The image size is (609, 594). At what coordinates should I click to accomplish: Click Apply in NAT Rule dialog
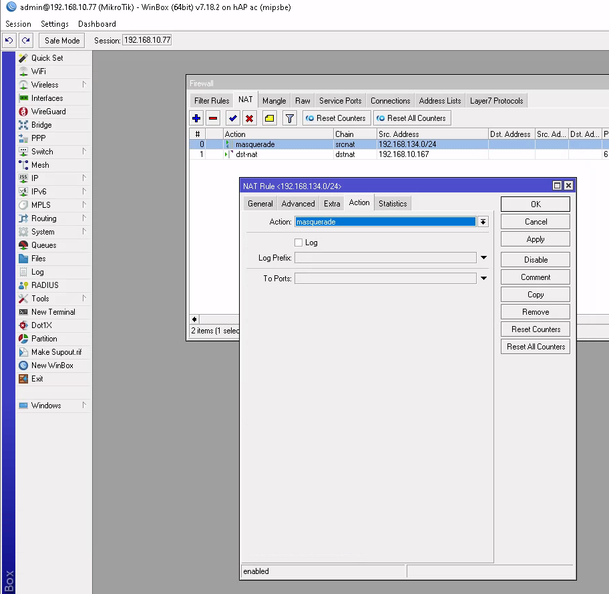click(536, 239)
